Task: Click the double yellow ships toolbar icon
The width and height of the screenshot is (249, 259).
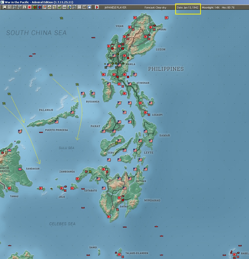Action: pyautogui.click(x=55, y=7)
